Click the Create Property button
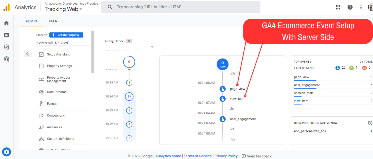Screen dimensions: 373x159 [x=66, y=35]
